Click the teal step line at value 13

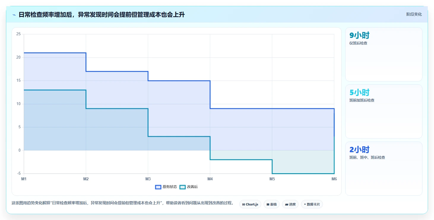[55, 90]
